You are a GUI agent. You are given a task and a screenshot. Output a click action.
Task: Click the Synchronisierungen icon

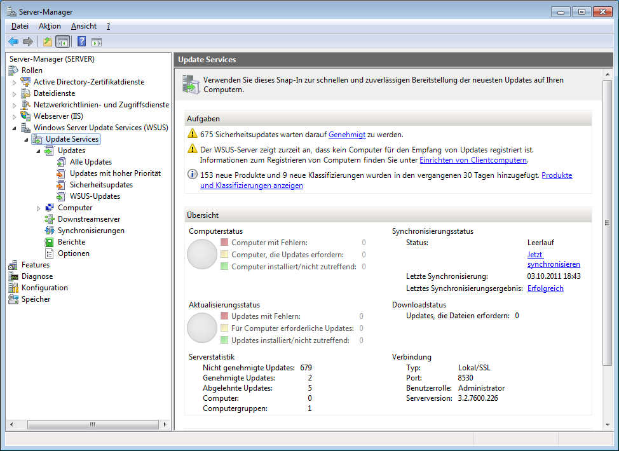coord(50,231)
